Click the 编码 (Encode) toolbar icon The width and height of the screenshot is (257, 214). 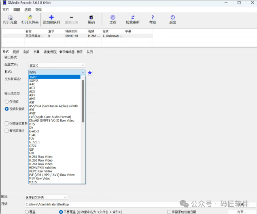point(91,17)
